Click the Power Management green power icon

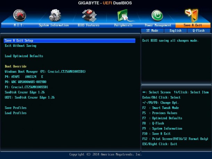pyautogui.click(x=157, y=15)
